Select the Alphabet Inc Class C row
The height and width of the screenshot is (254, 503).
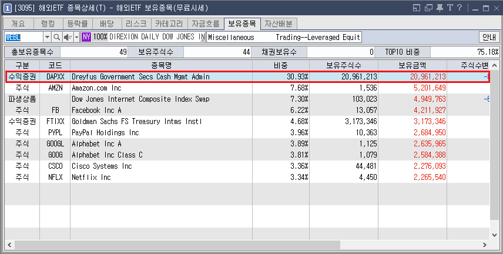tap(247, 155)
